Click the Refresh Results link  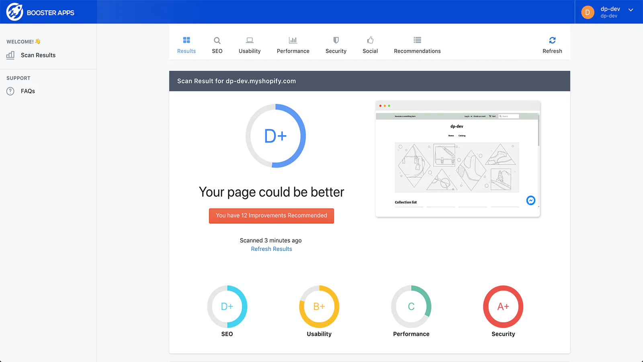coord(271,249)
